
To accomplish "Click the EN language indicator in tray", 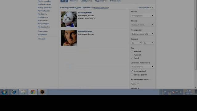I will coord(165,92).
